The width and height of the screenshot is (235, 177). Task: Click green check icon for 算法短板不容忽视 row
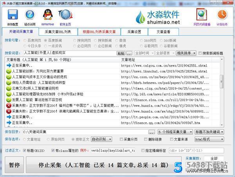(9, 100)
